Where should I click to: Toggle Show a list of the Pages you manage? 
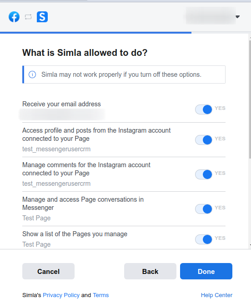click(203, 239)
